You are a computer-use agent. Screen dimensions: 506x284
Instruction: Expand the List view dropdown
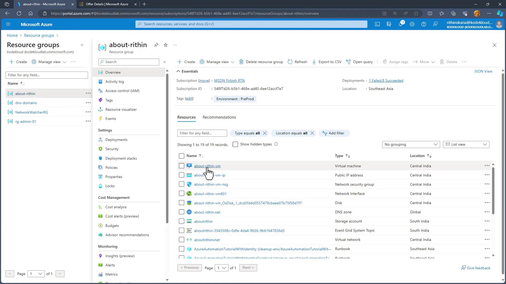pos(466,144)
